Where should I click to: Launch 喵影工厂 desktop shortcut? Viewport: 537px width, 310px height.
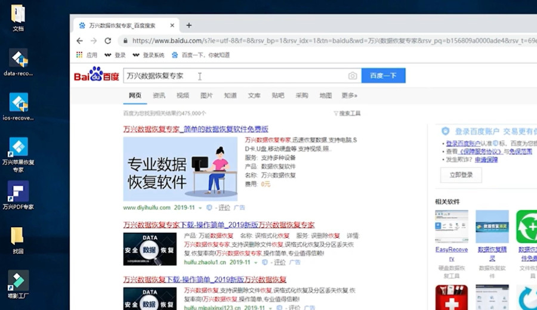tap(18, 285)
